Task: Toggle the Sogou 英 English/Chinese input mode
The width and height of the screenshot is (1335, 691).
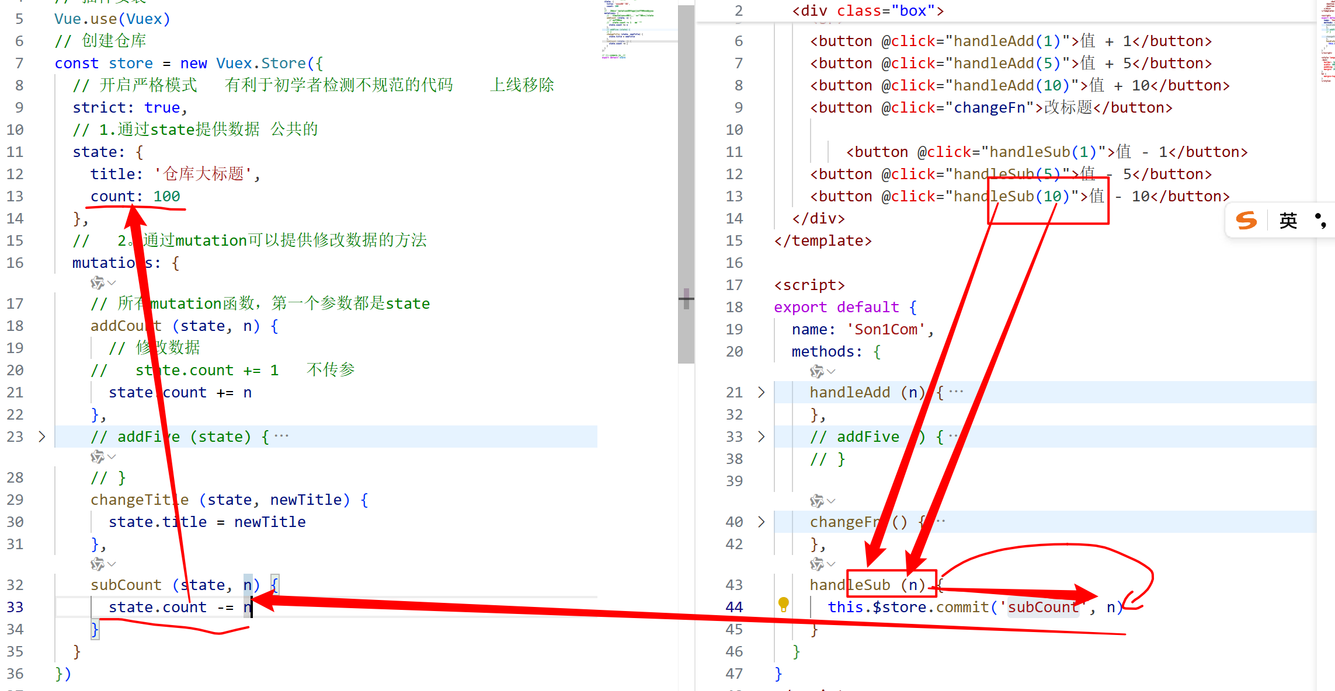Action: coord(1288,221)
